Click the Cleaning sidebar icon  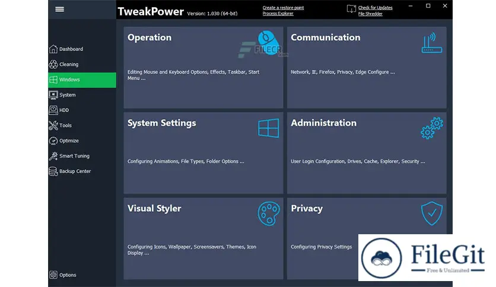click(x=53, y=64)
